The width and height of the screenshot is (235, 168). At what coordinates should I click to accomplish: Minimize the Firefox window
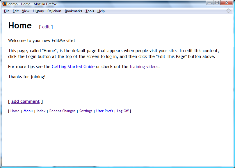click(210, 3)
